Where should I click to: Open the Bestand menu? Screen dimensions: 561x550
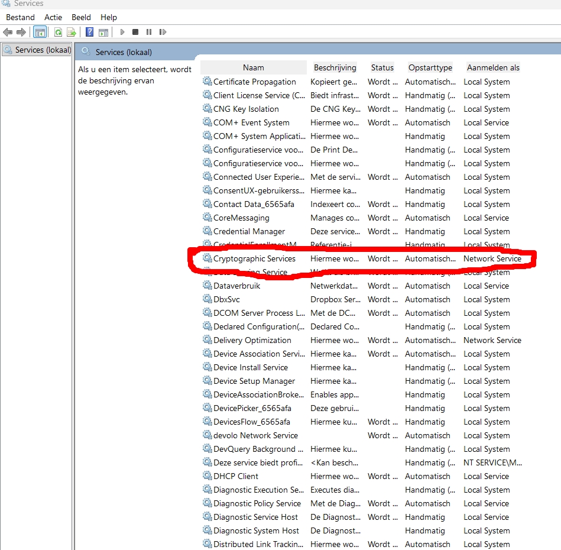20,17
